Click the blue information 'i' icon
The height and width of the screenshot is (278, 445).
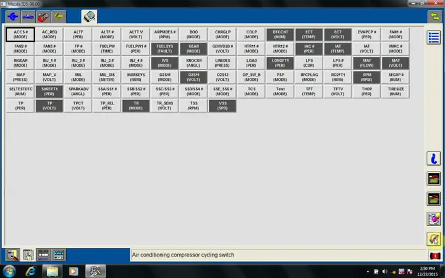click(434, 159)
